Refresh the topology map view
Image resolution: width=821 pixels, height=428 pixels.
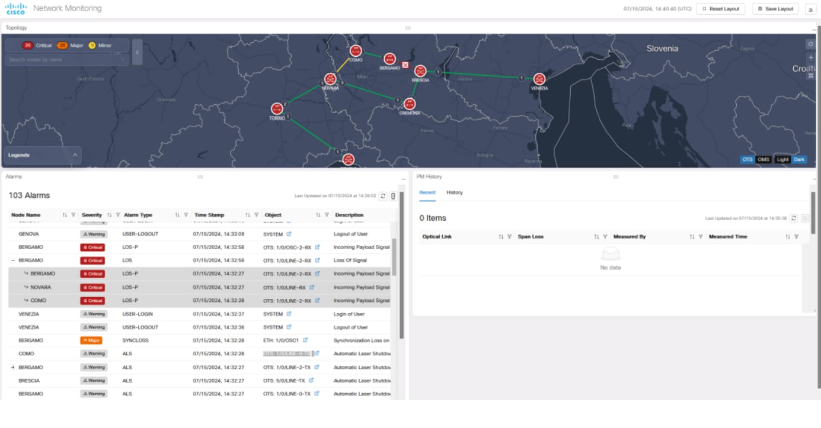tap(810, 44)
